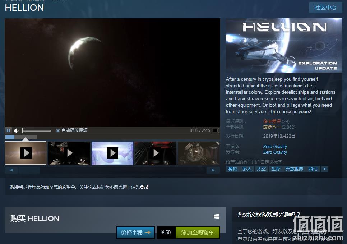Open recent reviews 多半差评 link
This screenshot has height=244, width=347.
point(272,121)
